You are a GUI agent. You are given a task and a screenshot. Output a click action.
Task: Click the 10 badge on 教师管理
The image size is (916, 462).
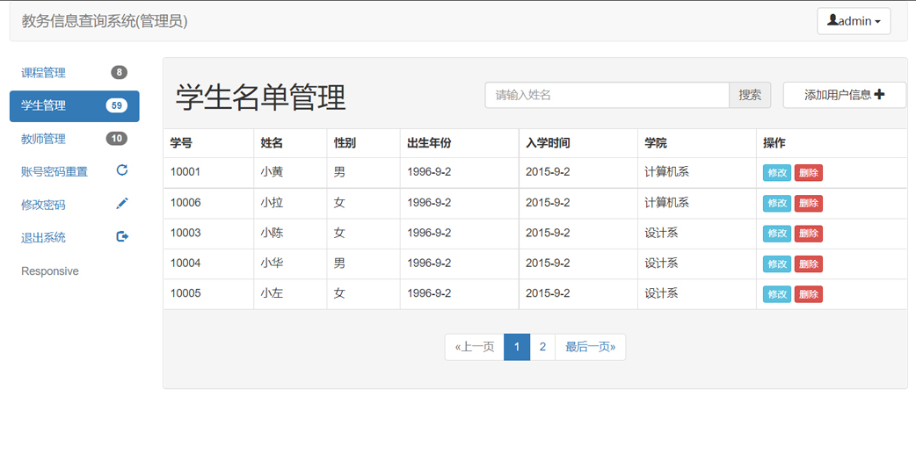116,139
